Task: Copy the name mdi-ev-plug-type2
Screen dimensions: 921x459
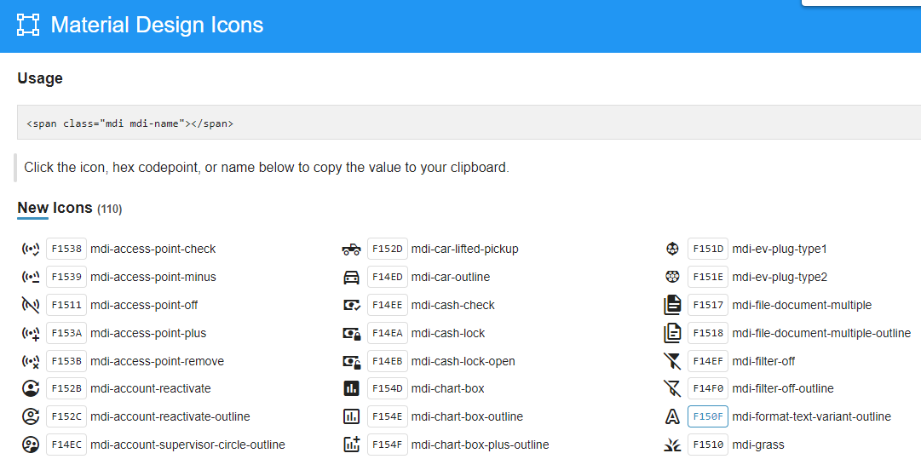Action: coord(780,277)
